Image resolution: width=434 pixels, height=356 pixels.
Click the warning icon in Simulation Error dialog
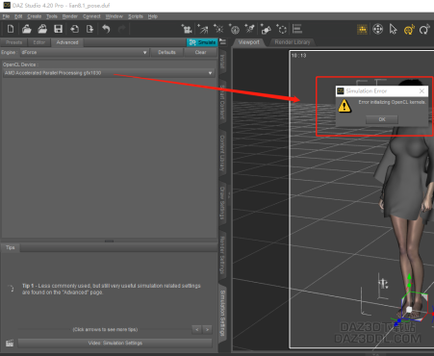coord(345,106)
